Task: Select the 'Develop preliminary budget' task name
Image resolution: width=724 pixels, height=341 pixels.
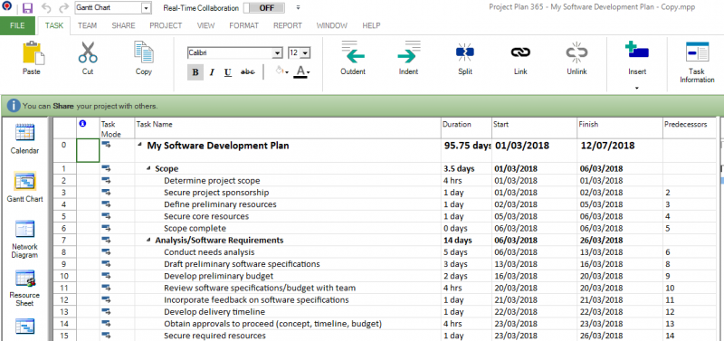Action: point(218,276)
